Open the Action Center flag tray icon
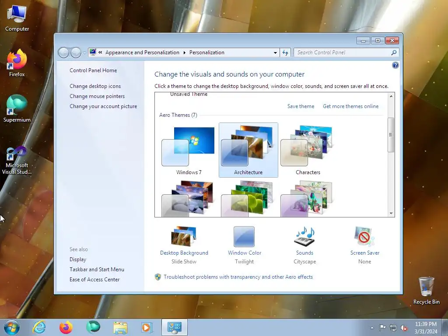Image resolution: width=448 pixels, height=336 pixels. click(x=382, y=327)
